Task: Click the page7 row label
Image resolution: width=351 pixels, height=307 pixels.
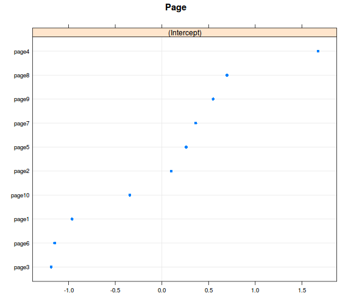Action: (21, 124)
